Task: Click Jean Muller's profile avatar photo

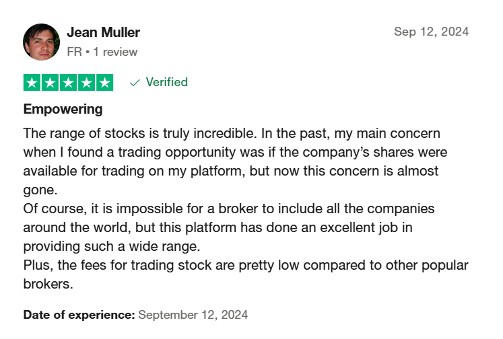Action: coord(41,42)
